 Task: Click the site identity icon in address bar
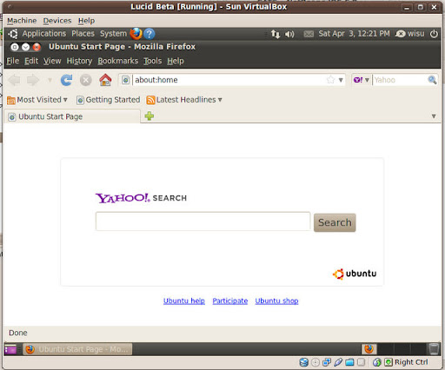(125, 80)
